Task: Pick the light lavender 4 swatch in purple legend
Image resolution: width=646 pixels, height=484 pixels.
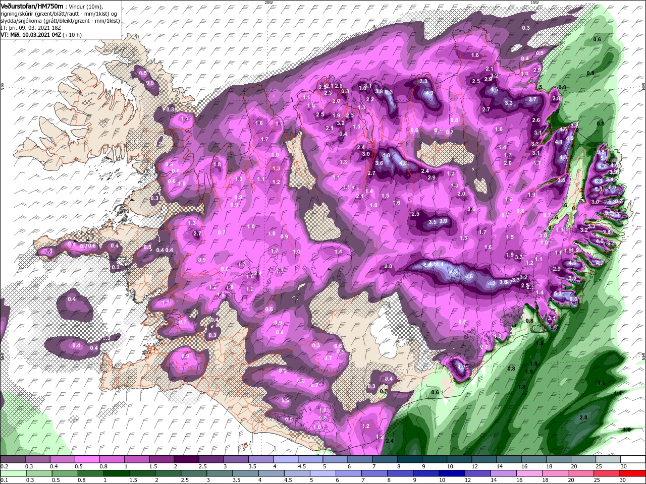Action: coord(286,459)
